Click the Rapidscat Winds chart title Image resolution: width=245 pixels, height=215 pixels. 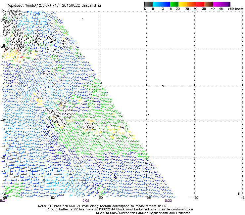(x=54, y=6)
